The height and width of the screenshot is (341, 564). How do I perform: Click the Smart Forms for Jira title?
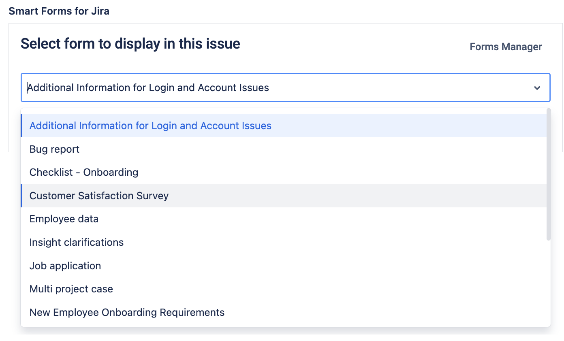(59, 11)
